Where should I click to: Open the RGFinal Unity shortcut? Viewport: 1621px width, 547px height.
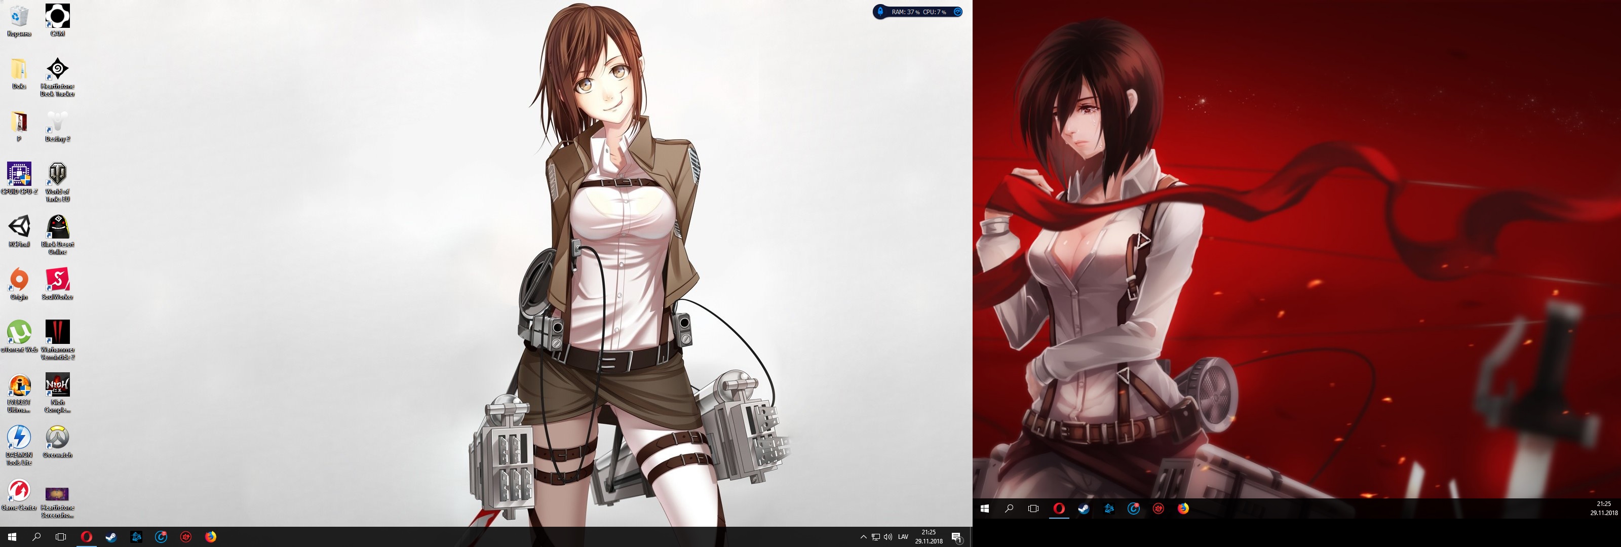pos(19,231)
